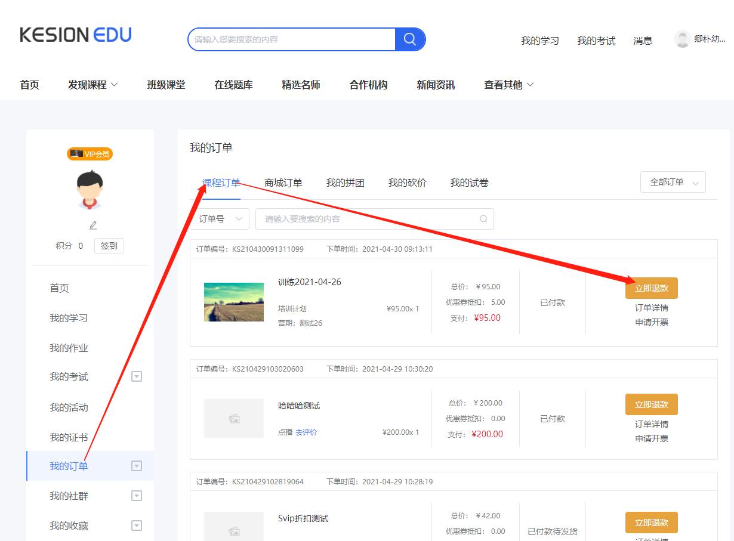Click the Svip折扣测试 course title
The image size is (734, 541).
coord(303,518)
